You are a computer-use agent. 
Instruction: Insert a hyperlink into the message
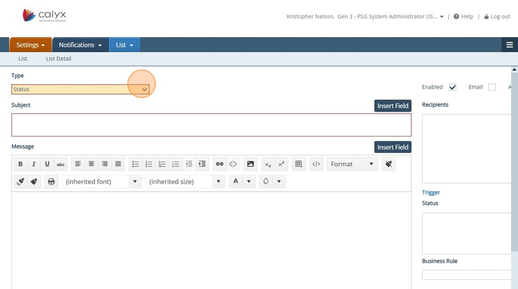[x=219, y=164]
